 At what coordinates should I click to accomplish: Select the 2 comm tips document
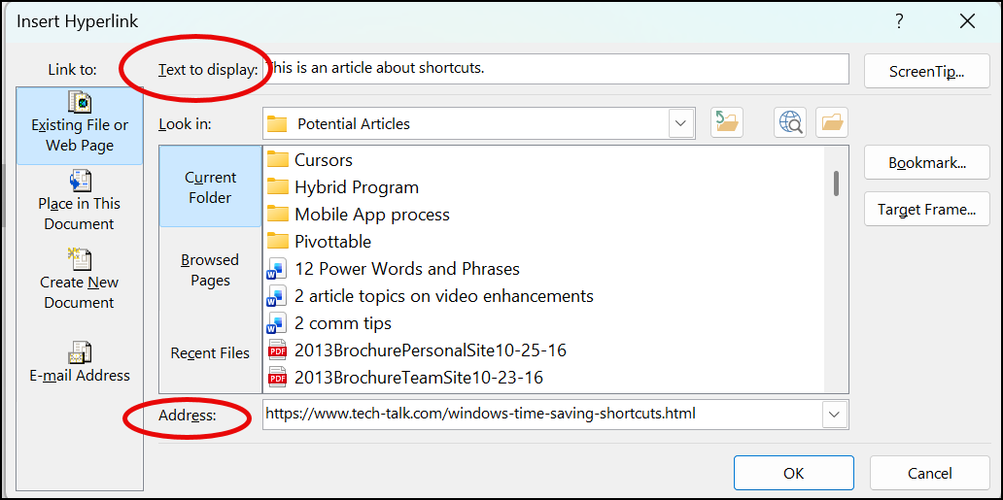coord(343,323)
